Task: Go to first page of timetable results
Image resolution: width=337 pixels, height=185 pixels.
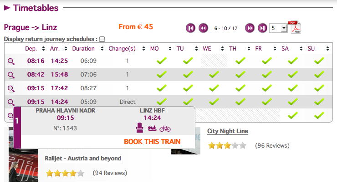Action: point(190,28)
